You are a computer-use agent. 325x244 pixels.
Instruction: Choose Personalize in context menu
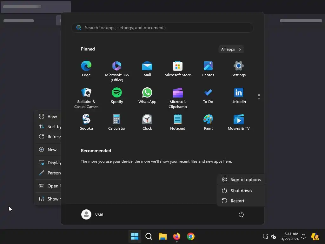[48, 173]
